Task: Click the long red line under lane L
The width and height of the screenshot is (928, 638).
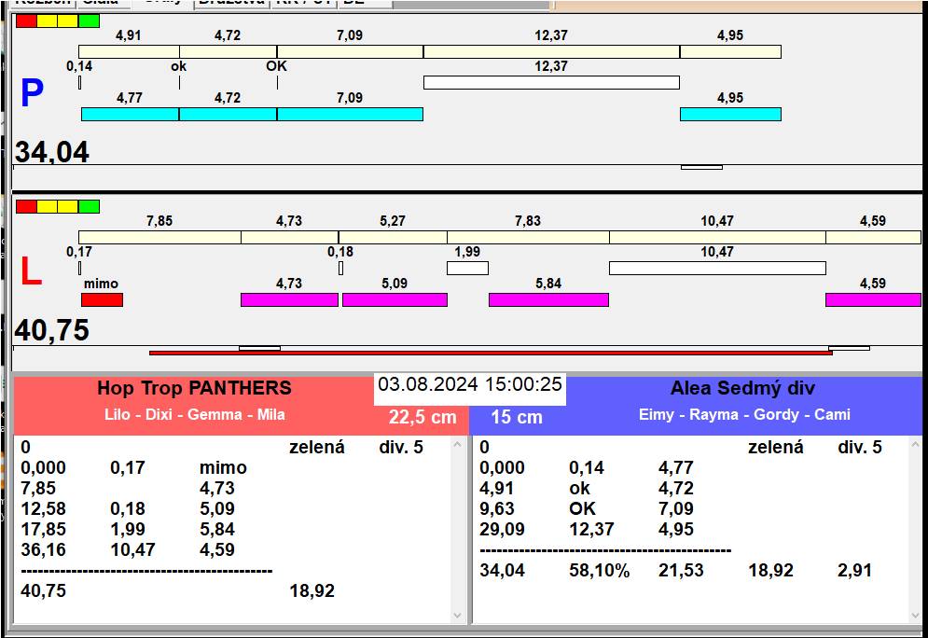Action: 491,353
